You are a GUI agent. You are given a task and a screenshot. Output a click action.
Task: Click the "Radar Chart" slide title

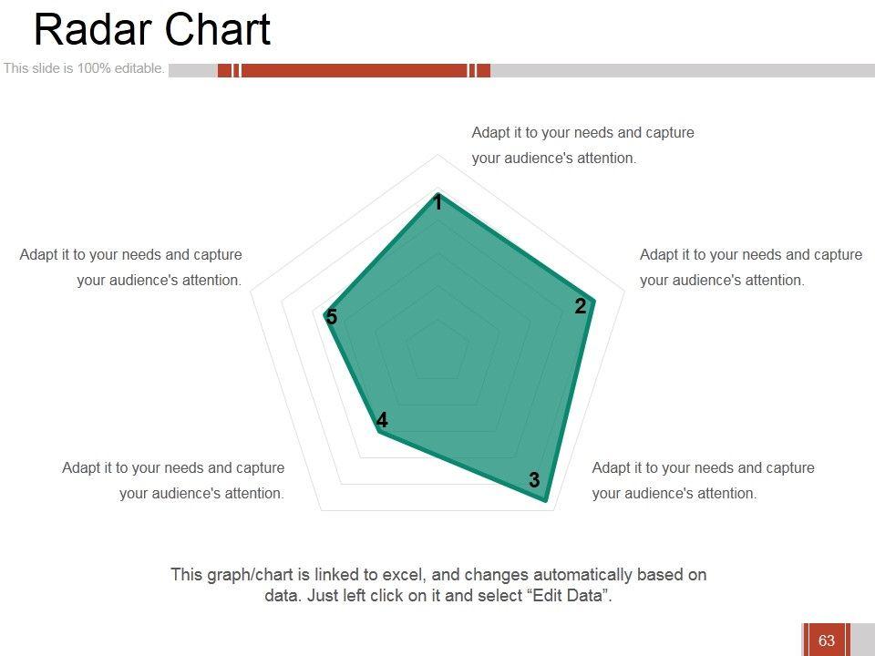152,30
